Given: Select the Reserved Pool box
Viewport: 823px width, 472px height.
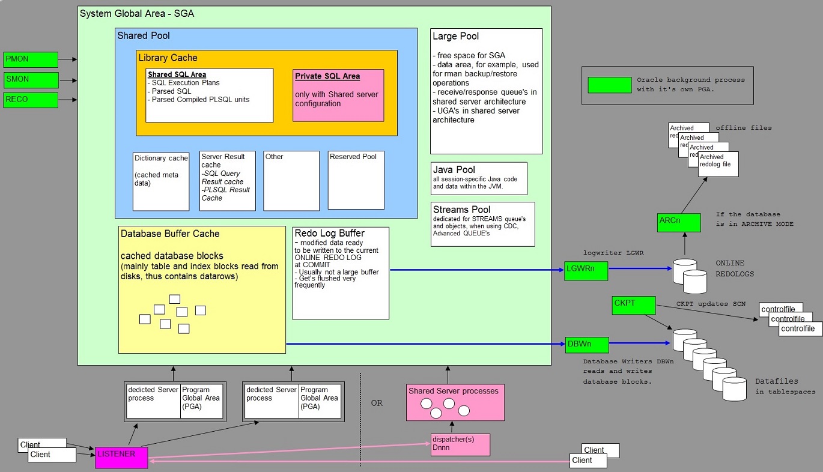Looking at the screenshot, I should coord(356,180).
